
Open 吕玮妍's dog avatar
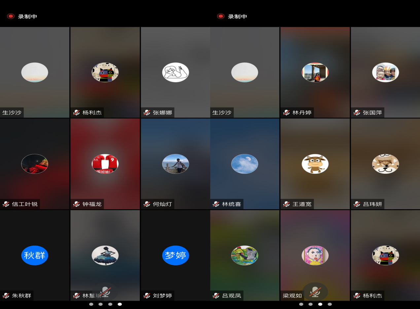coord(385,164)
